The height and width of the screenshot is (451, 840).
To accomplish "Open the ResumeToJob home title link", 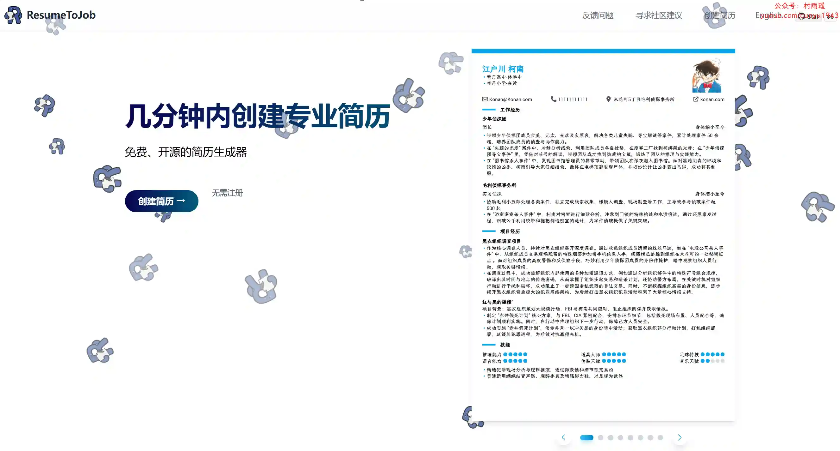I will tap(61, 15).
